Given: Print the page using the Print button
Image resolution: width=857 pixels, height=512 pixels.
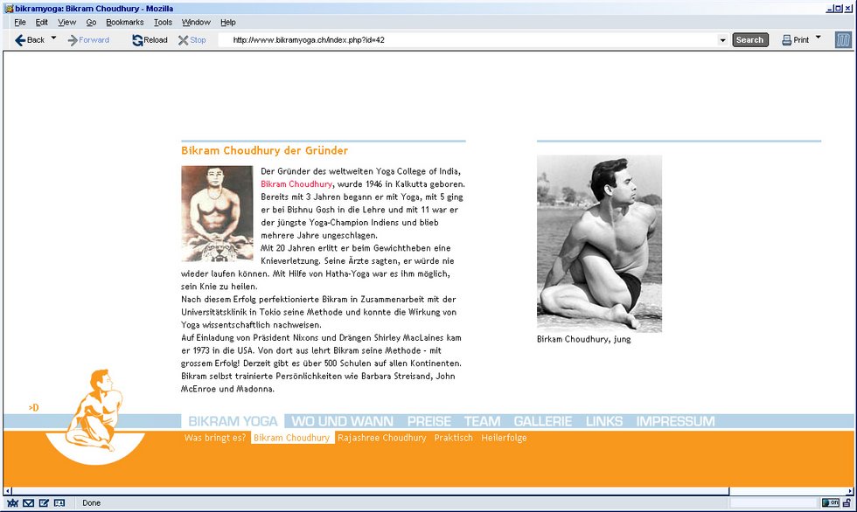Looking at the screenshot, I should point(795,40).
